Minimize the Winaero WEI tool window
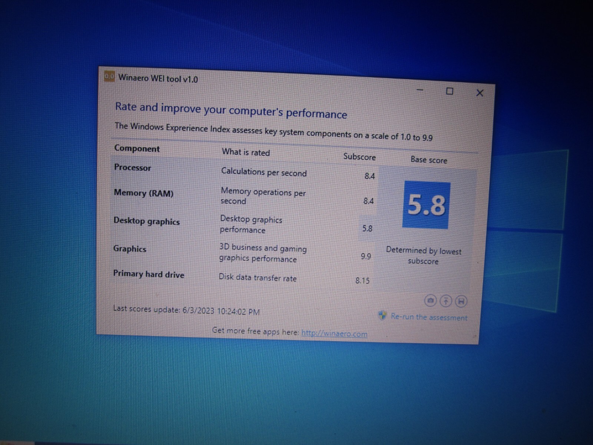Screen dimensions: 593x445 [x=420, y=90]
